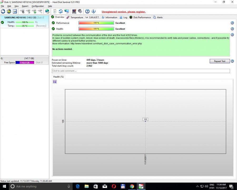
Task: Open the File menu
Action: click(x=2, y=6)
